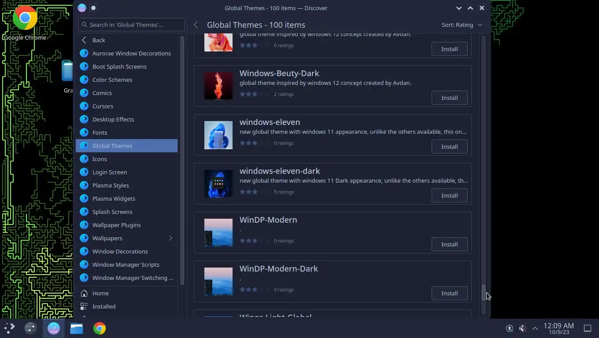Open Boot Splash Screens category

pos(127,66)
